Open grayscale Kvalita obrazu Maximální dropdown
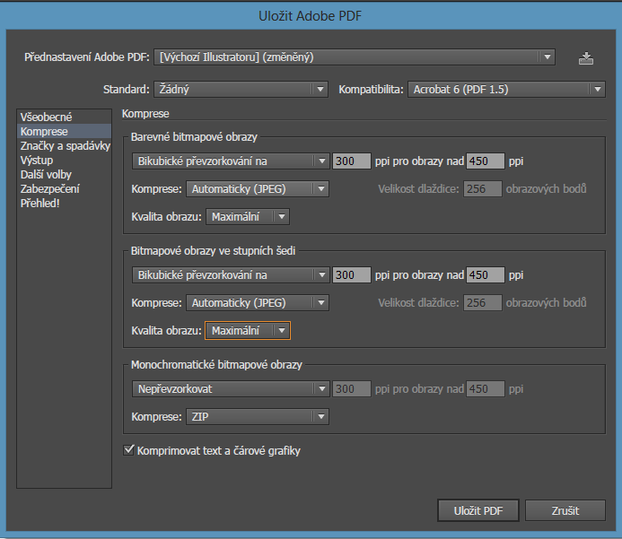 pos(248,331)
